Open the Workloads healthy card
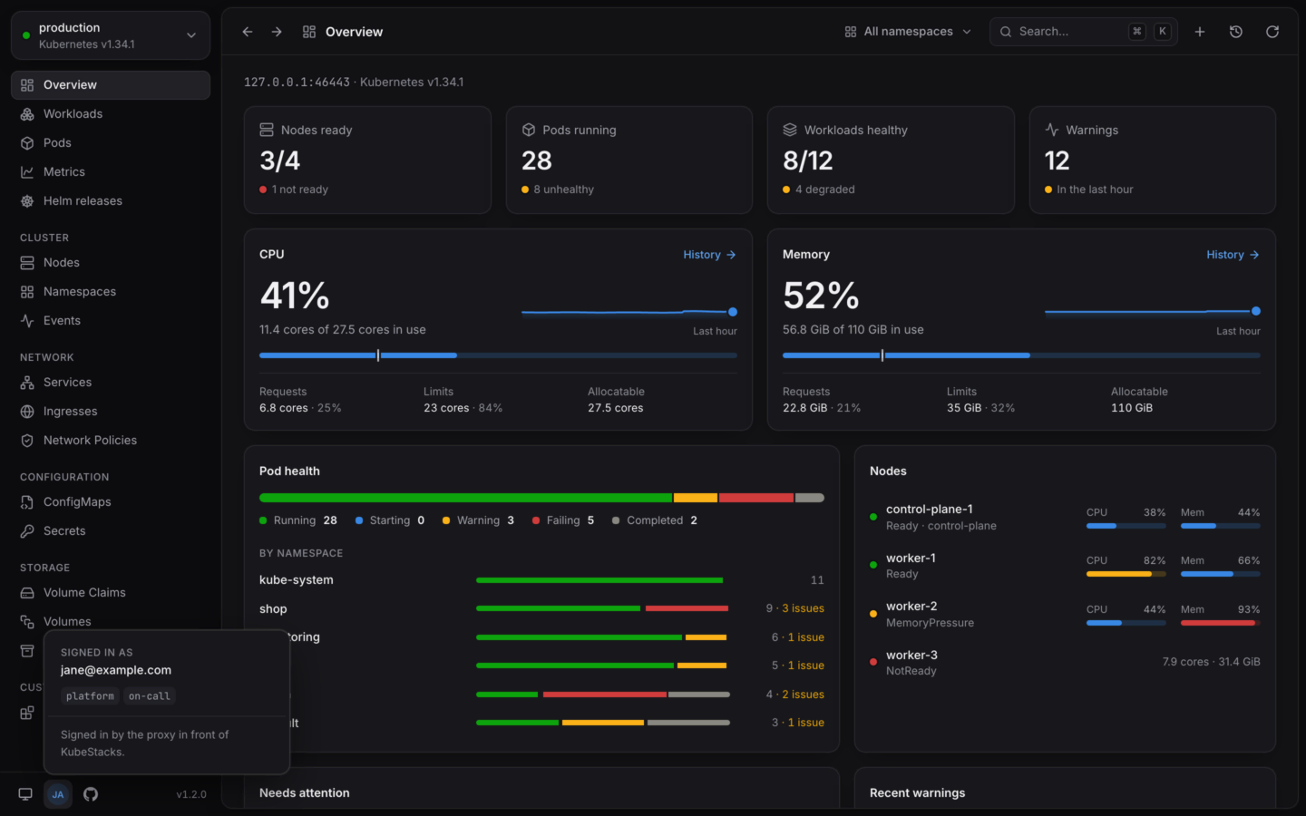Viewport: 1306px width, 816px height. tap(891, 160)
